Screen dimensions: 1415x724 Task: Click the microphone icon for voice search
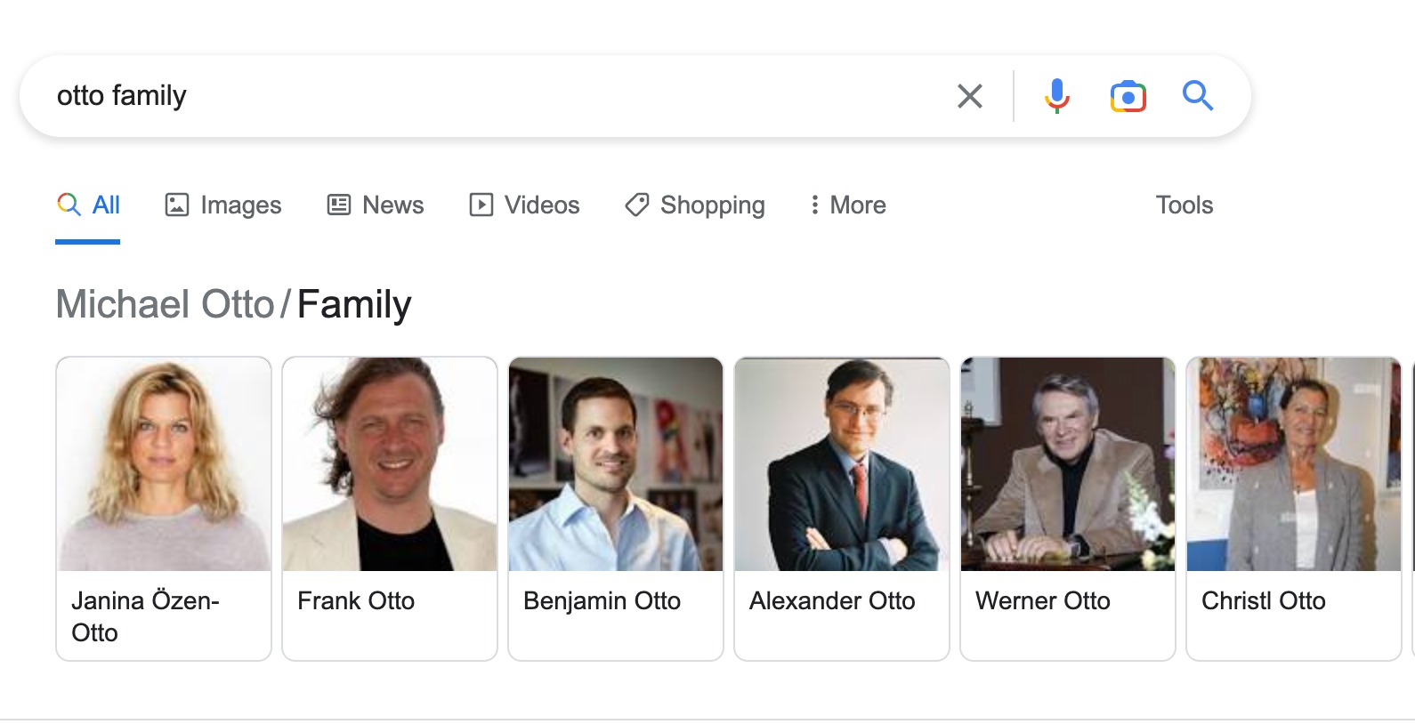(1055, 95)
